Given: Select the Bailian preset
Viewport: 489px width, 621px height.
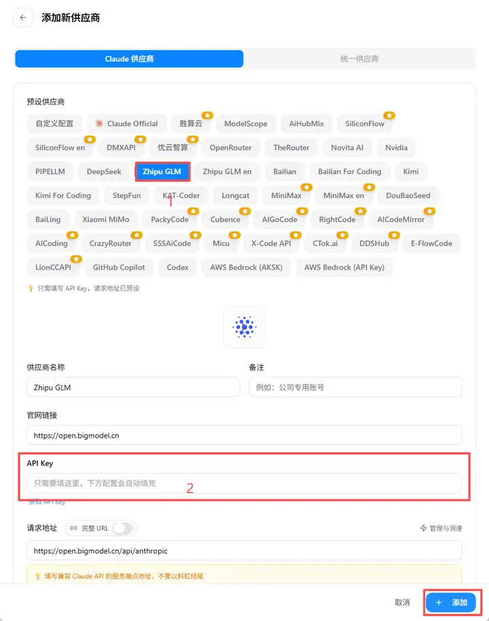Looking at the screenshot, I should point(285,172).
